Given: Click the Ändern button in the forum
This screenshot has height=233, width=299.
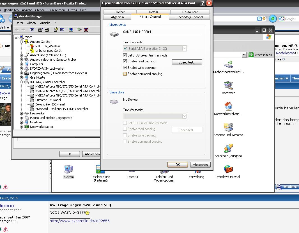Looking at the screenshot, I should click(x=287, y=187).
